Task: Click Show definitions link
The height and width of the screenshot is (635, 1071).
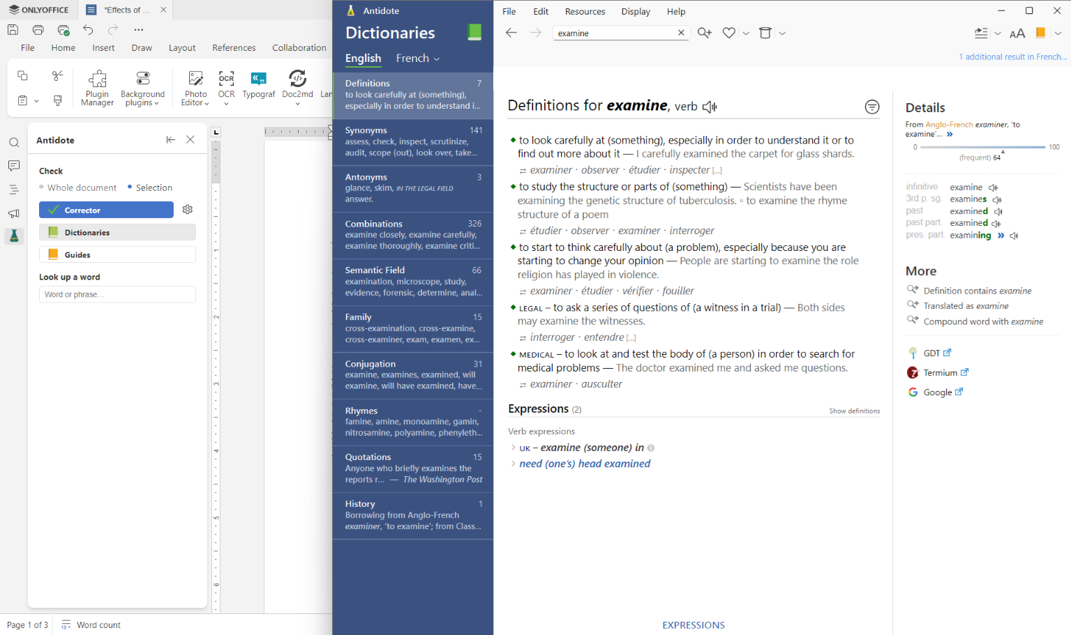Action: point(854,411)
